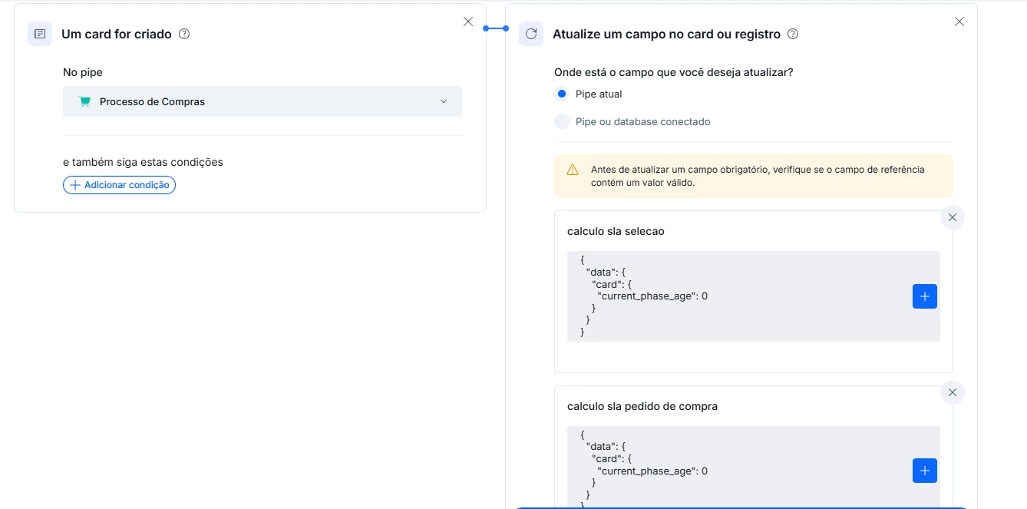Close the 'Atualize um campo' action panel
Image resolution: width=1027 pixels, height=509 pixels.
tap(959, 21)
